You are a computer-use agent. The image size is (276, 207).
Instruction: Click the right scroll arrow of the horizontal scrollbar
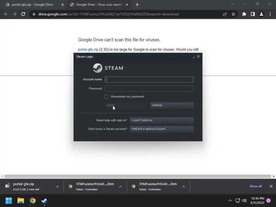point(274,176)
